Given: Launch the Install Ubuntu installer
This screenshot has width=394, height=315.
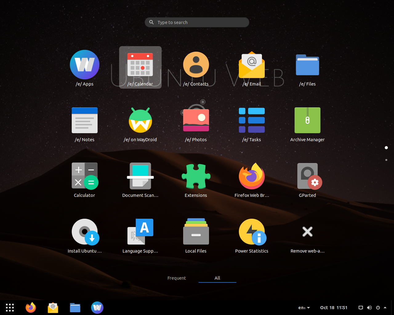Looking at the screenshot, I should [x=85, y=235].
